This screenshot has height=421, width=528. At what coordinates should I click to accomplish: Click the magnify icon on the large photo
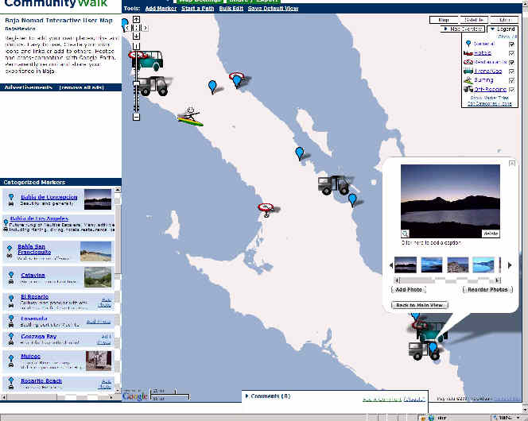(x=405, y=234)
